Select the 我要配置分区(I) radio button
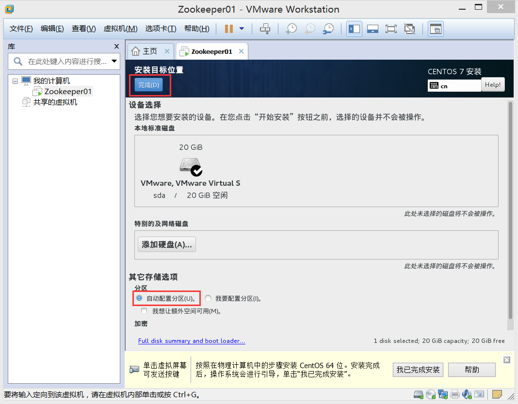The width and height of the screenshot is (518, 404). pos(208,298)
